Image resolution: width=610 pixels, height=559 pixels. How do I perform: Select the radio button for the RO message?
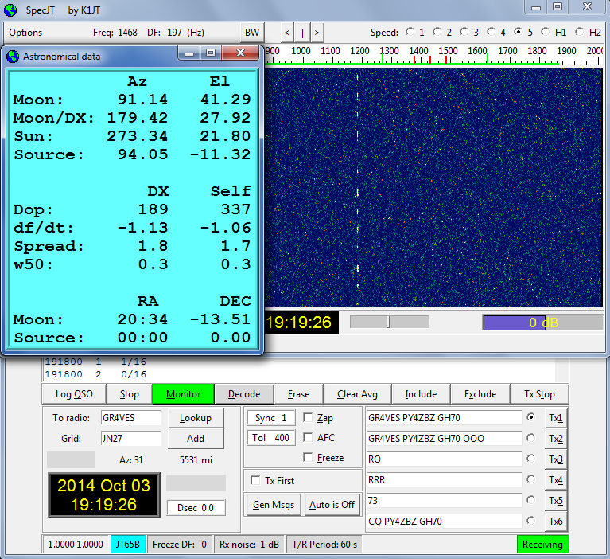pos(530,459)
